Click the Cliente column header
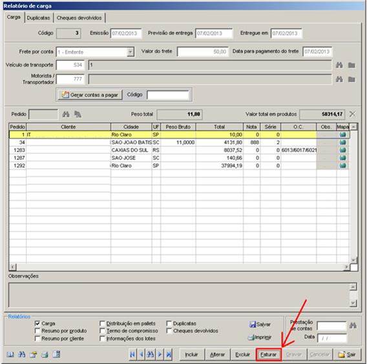The height and width of the screenshot is (364, 367). point(68,127)
